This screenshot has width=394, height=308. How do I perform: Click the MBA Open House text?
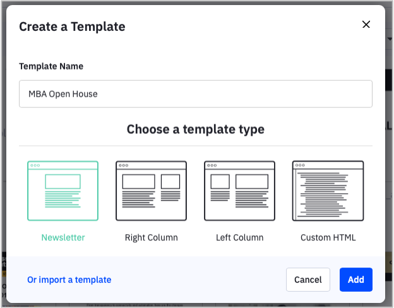tap(63, 94)
